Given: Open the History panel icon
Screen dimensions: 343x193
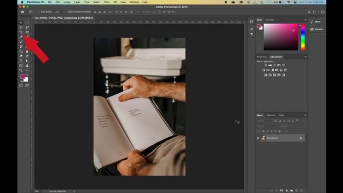Looking at the screenshot, I should [x=251, y=21].
